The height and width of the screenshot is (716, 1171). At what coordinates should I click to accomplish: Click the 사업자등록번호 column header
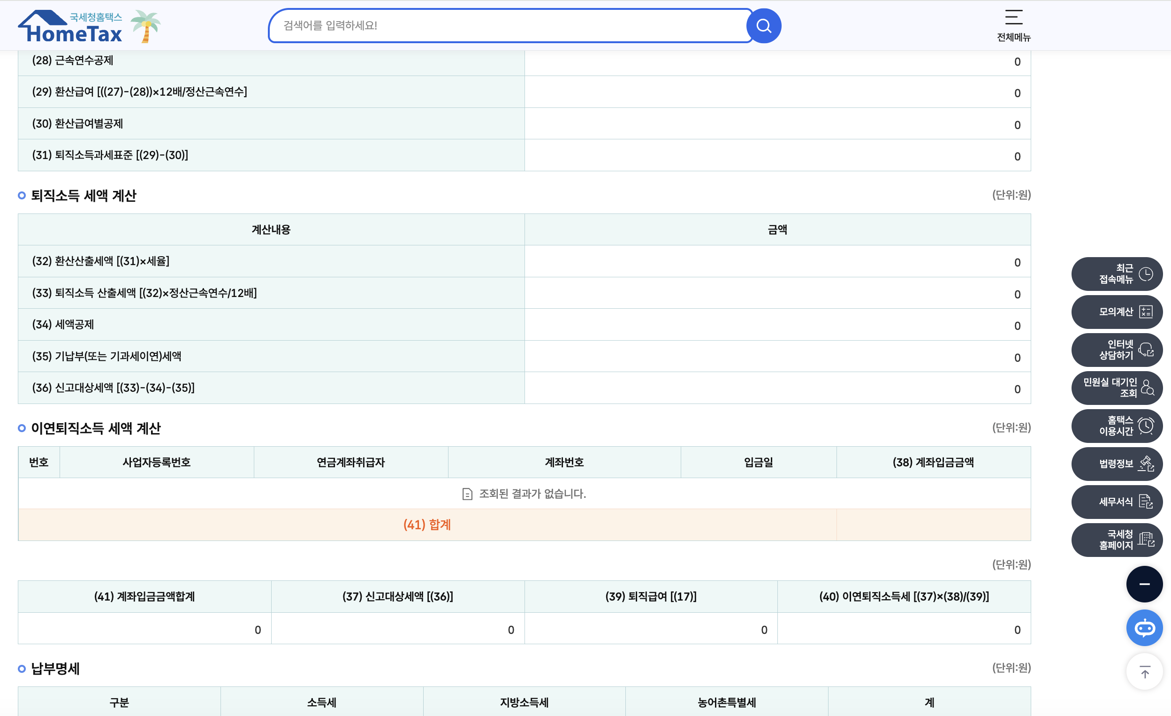[157, 462]
